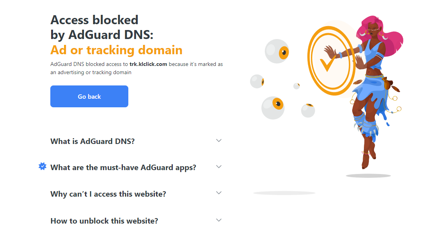Click the small floating eyeball bottom right
Screen dimensions: 431x238
[308, 110]
